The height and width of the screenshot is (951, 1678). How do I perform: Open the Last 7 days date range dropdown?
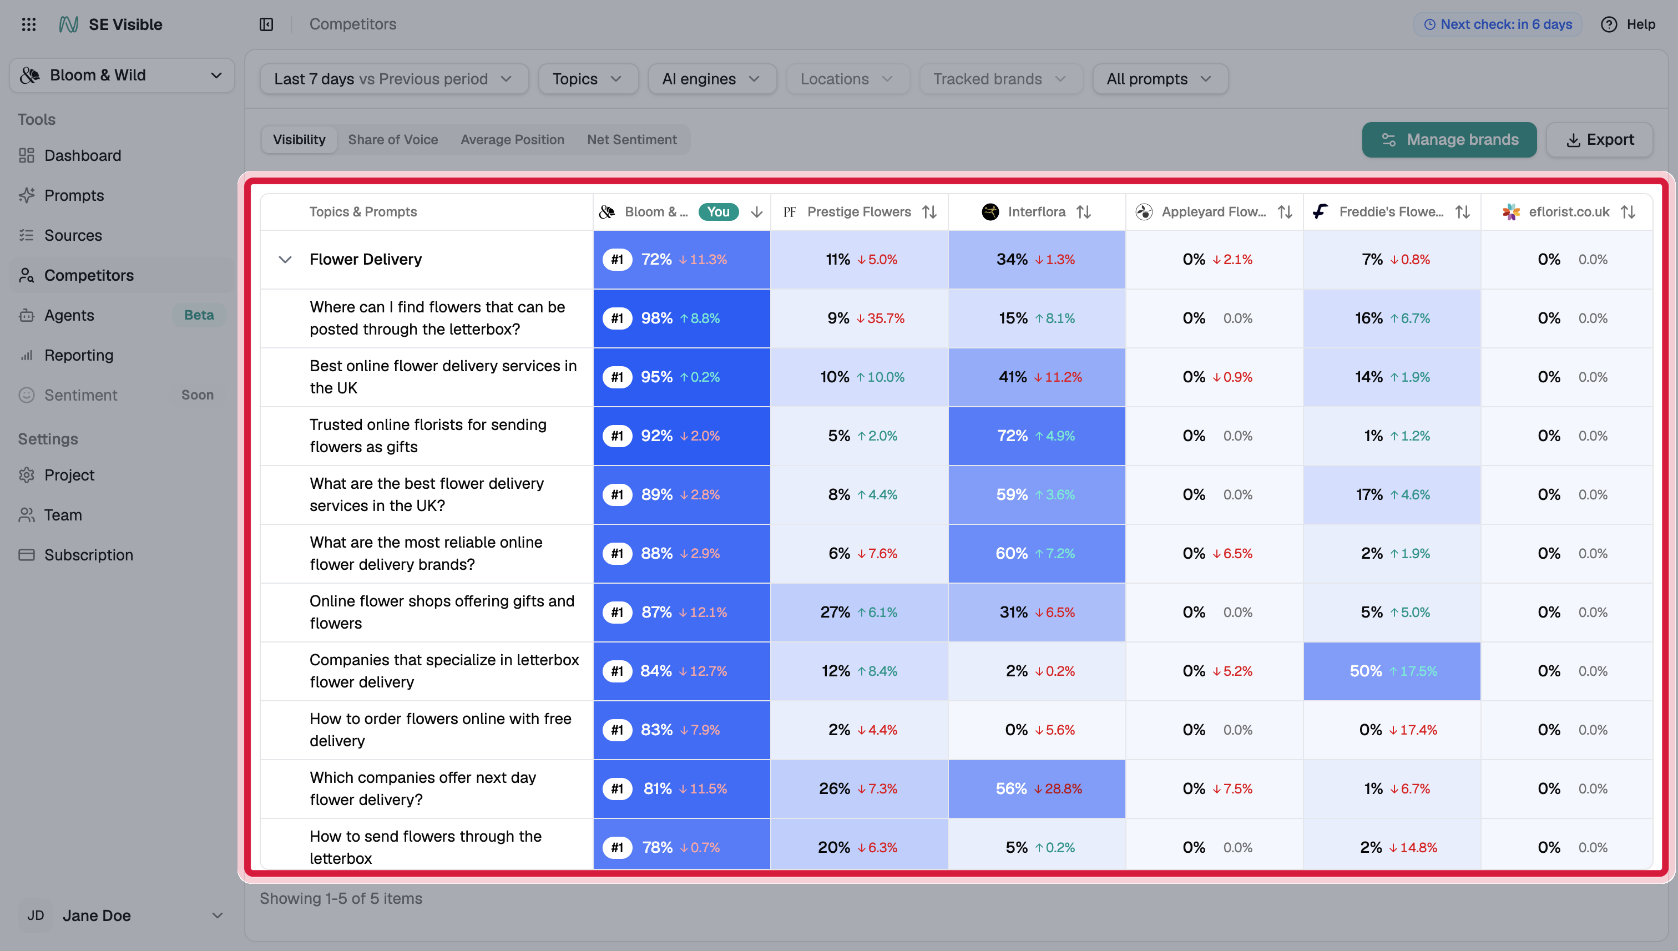pyautogui.click(x=394, y=79)
